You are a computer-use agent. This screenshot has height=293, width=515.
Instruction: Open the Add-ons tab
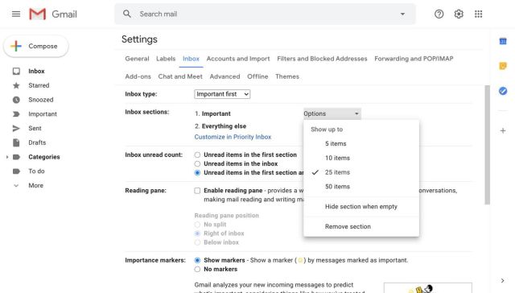pos(138,76)
